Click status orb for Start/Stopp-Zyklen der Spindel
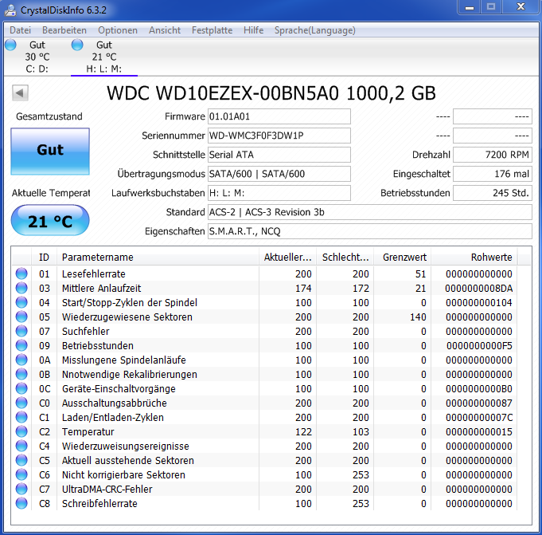Screen dimensions: 542x535 coord(21,302)
